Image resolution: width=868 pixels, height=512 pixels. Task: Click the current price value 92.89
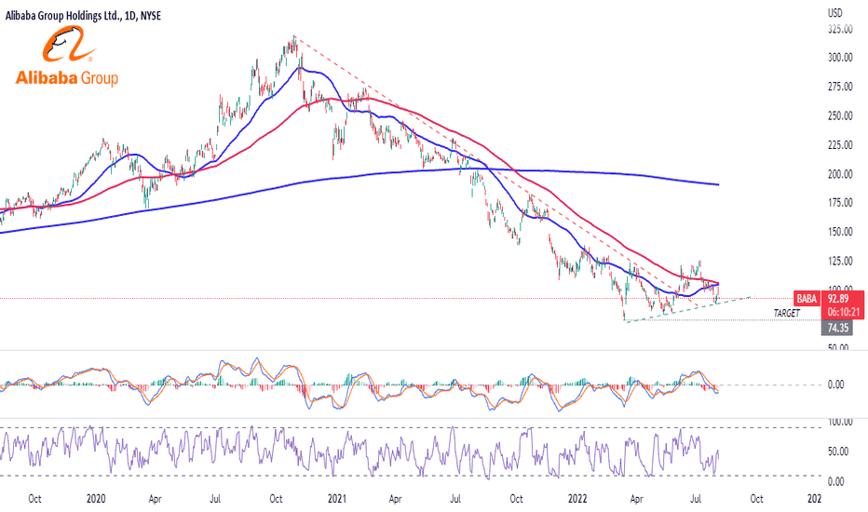point(838,299)
